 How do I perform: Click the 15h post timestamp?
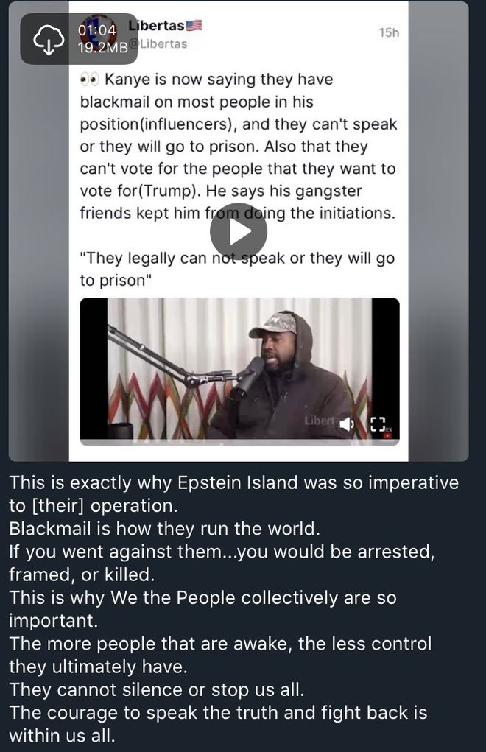pos(389,32)
